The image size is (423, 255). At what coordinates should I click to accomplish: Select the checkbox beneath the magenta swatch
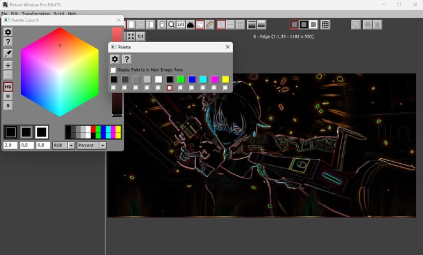click(x=214, y=88)
